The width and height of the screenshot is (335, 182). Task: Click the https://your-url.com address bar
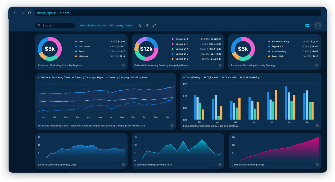coord(178,13)
